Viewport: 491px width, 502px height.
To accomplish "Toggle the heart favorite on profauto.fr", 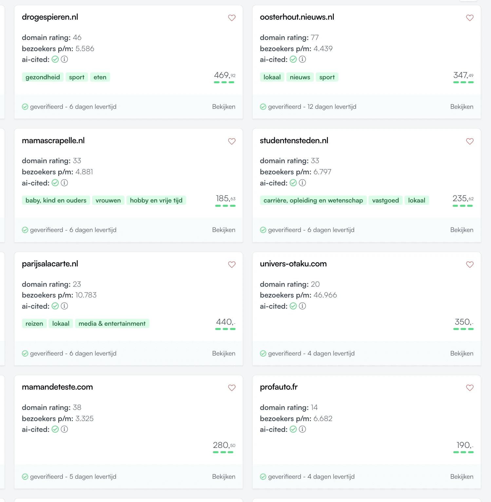I will pos(469,388).
